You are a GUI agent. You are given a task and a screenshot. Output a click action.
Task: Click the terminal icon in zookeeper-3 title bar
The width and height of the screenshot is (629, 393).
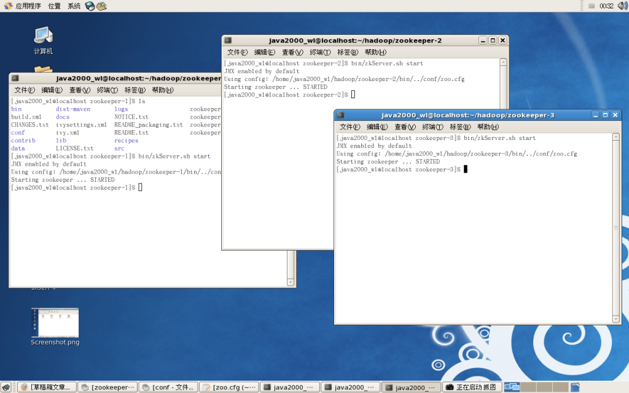pos(340,115)
